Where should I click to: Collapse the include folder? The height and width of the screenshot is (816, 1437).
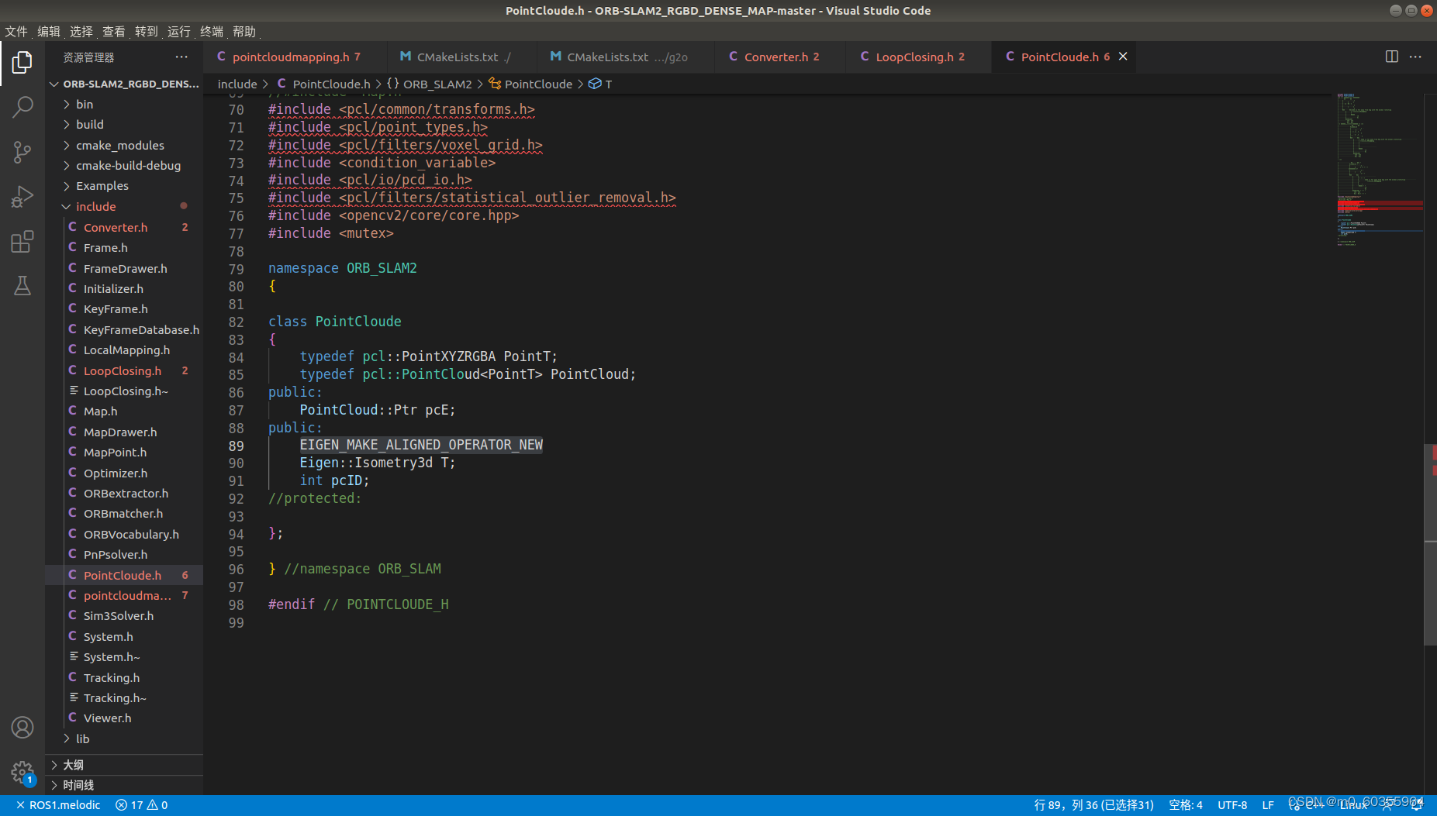tap(124, 207)
